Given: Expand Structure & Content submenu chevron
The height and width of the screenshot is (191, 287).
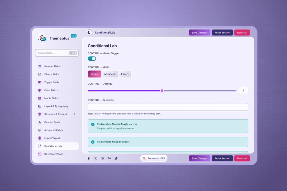Looking at the screenshot, I should (x=75, y=114).
